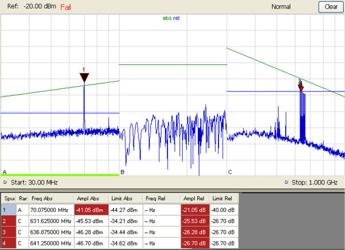Click the Clear button

click(x=331, y=7)
